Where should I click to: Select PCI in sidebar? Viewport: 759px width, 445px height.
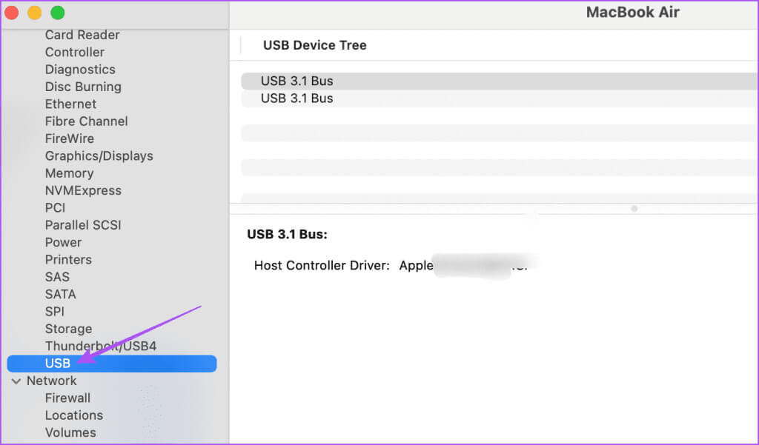55,208
